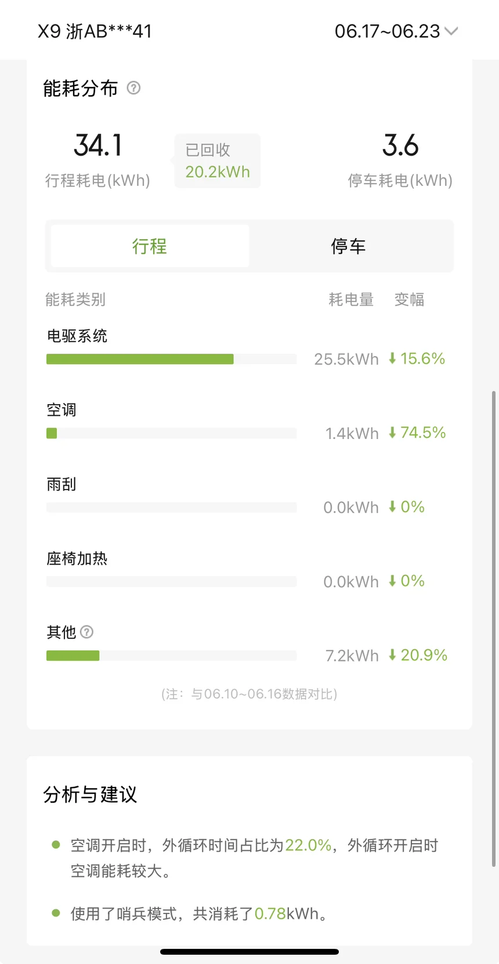Switch to the 停车 tab

pos(348,246)
